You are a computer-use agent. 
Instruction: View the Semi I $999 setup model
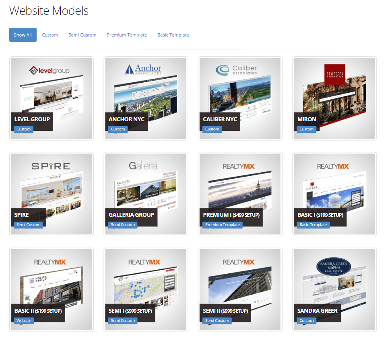(145, 281)
